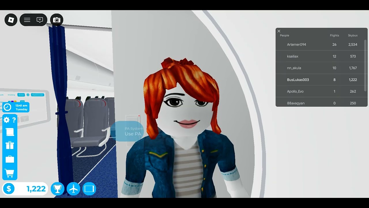Select player ksailiax in leaderboard
This screenshot has width=369, height=208.
point(293,56)
